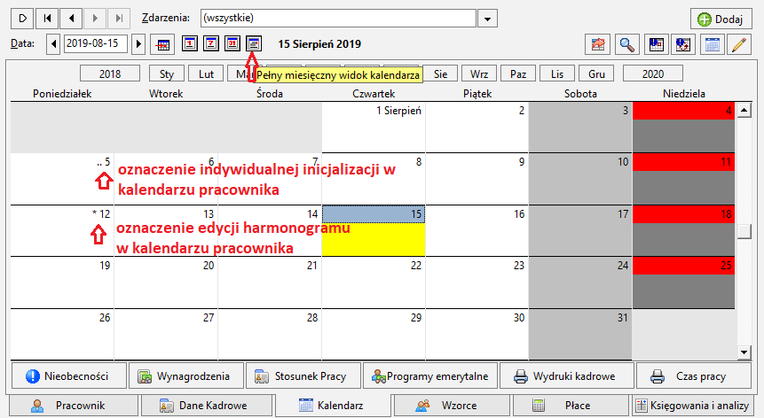Click the calendar grid icon beside the date field
Viewport: 764px width, 418px height.
click(x=162, y=44)
